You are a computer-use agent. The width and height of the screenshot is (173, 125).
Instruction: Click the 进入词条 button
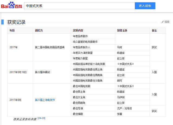click(145, 6)
